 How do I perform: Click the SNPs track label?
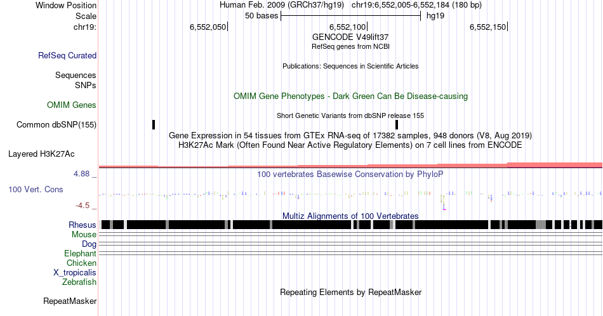tap(86, 85)
